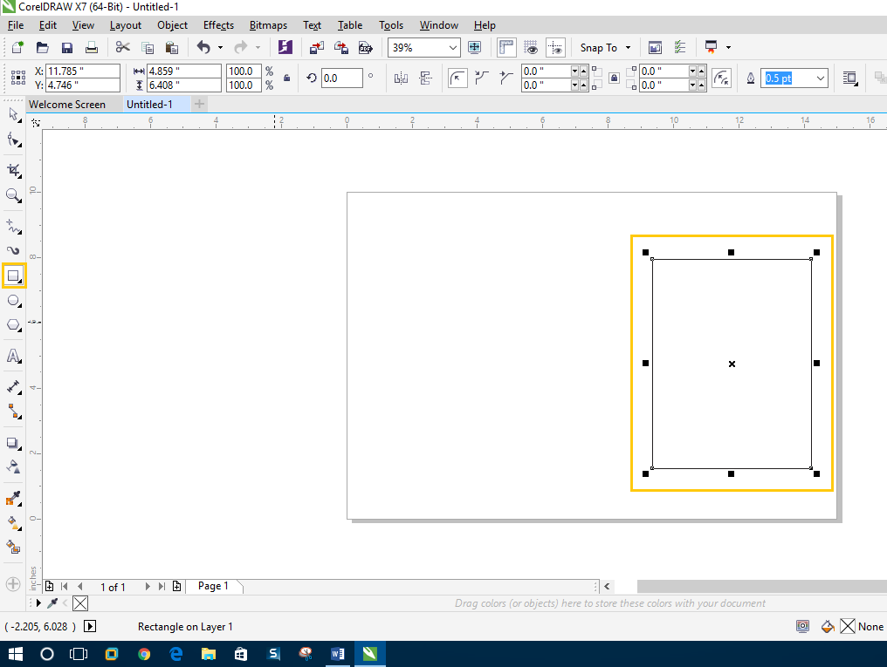Select the Zoom tool
Screen dimensions: 887x667
click(x=13, y=195)
